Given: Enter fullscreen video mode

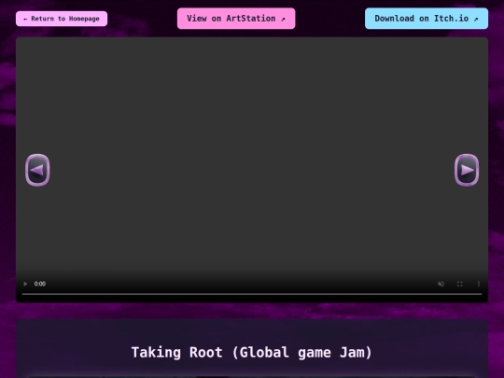Looking at the screenshot, I should point(459,284).
